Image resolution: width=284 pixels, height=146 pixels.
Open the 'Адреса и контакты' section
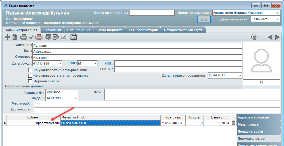258,117
